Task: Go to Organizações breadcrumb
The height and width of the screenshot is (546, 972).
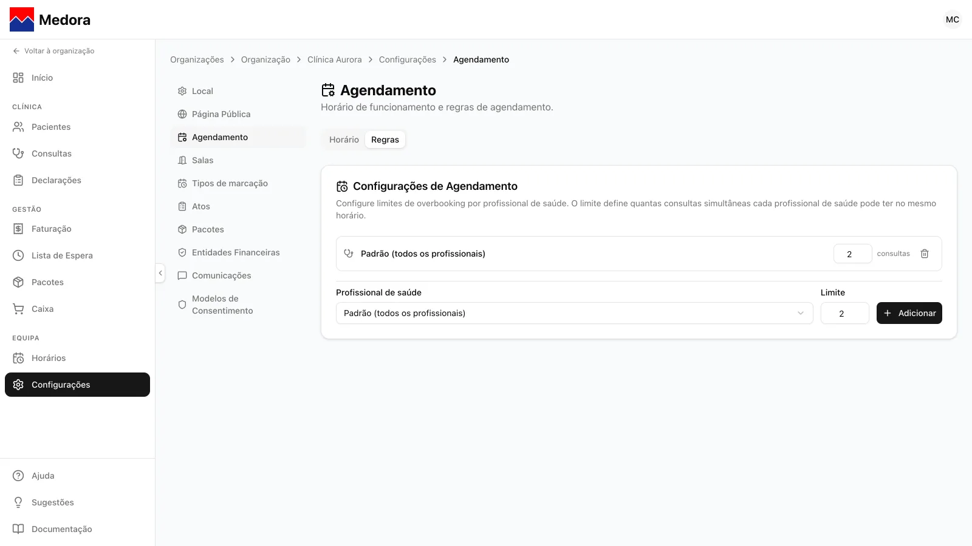Action: pyautogui.click(x=197, y=59)
